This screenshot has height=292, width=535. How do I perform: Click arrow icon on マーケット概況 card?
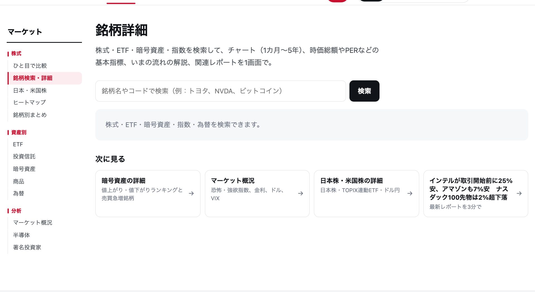tap(300, 193)
